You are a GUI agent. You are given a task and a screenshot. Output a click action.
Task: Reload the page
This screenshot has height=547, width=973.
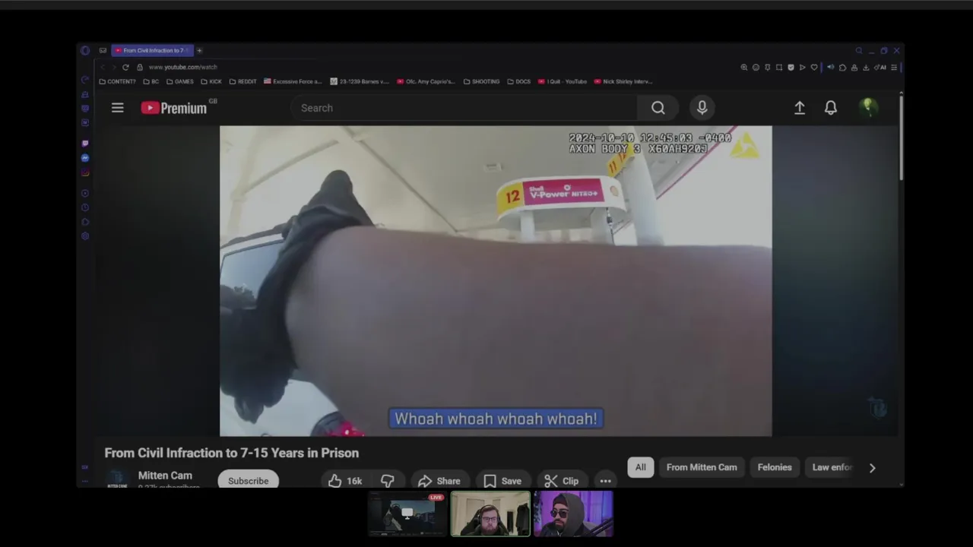click(x=125, y=67)
